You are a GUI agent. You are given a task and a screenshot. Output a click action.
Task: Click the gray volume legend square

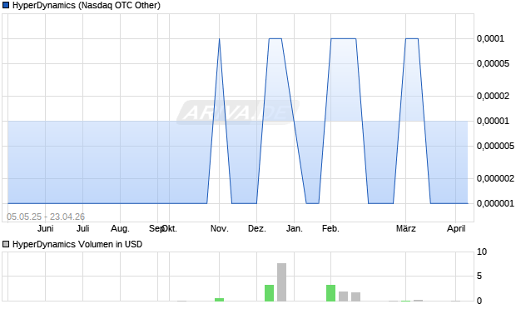(6, 244)
